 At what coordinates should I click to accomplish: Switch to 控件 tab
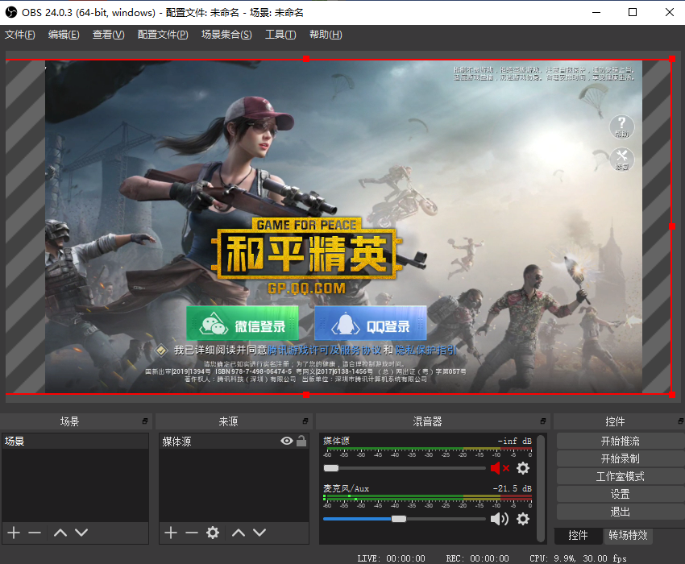578,536
